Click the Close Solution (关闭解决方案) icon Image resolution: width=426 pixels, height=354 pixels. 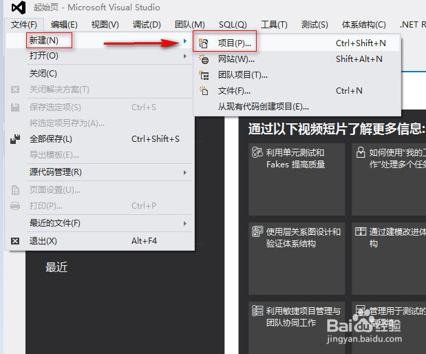tap(15, 90)
